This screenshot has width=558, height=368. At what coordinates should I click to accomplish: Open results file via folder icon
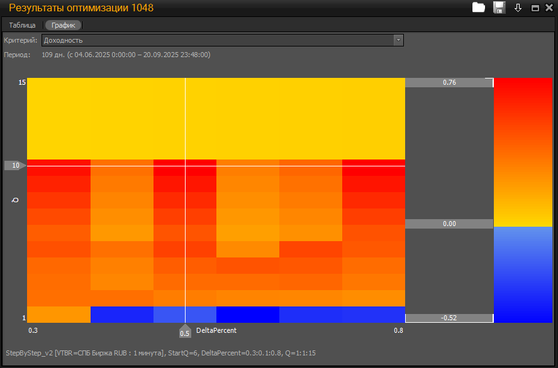pyautogui.click(x=479, y=8)
